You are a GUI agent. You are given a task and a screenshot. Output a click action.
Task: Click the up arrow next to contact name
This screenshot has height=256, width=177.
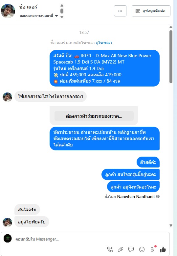click(62, 6)
